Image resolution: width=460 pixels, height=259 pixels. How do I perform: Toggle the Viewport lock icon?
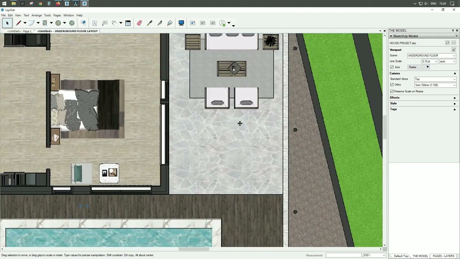coord(454,50)
